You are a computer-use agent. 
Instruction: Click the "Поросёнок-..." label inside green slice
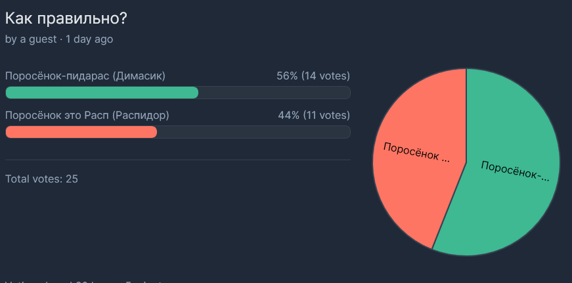(515, 171)
